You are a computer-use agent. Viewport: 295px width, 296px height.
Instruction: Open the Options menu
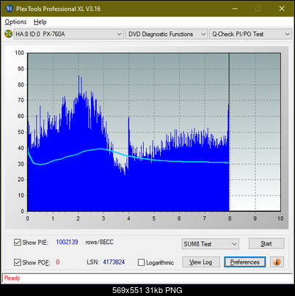tap(15, 22)
